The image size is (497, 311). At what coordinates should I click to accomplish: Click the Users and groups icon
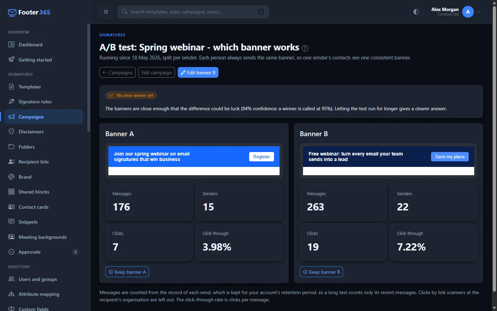click(11, 279)
